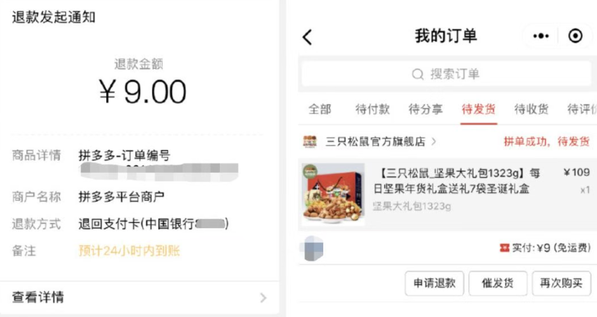The width and height of the screenshot is (597, 317).
Task: Expand 查看详情 with the right chevron
Action: 263,297
